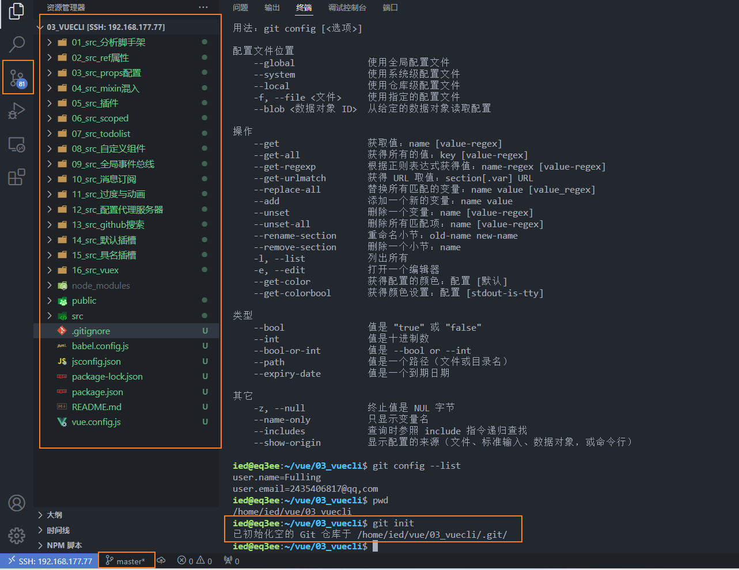Screen dimensions: 739x570
Task: Open folder 12_src_配置代理服务器
Action: point(126,209)
